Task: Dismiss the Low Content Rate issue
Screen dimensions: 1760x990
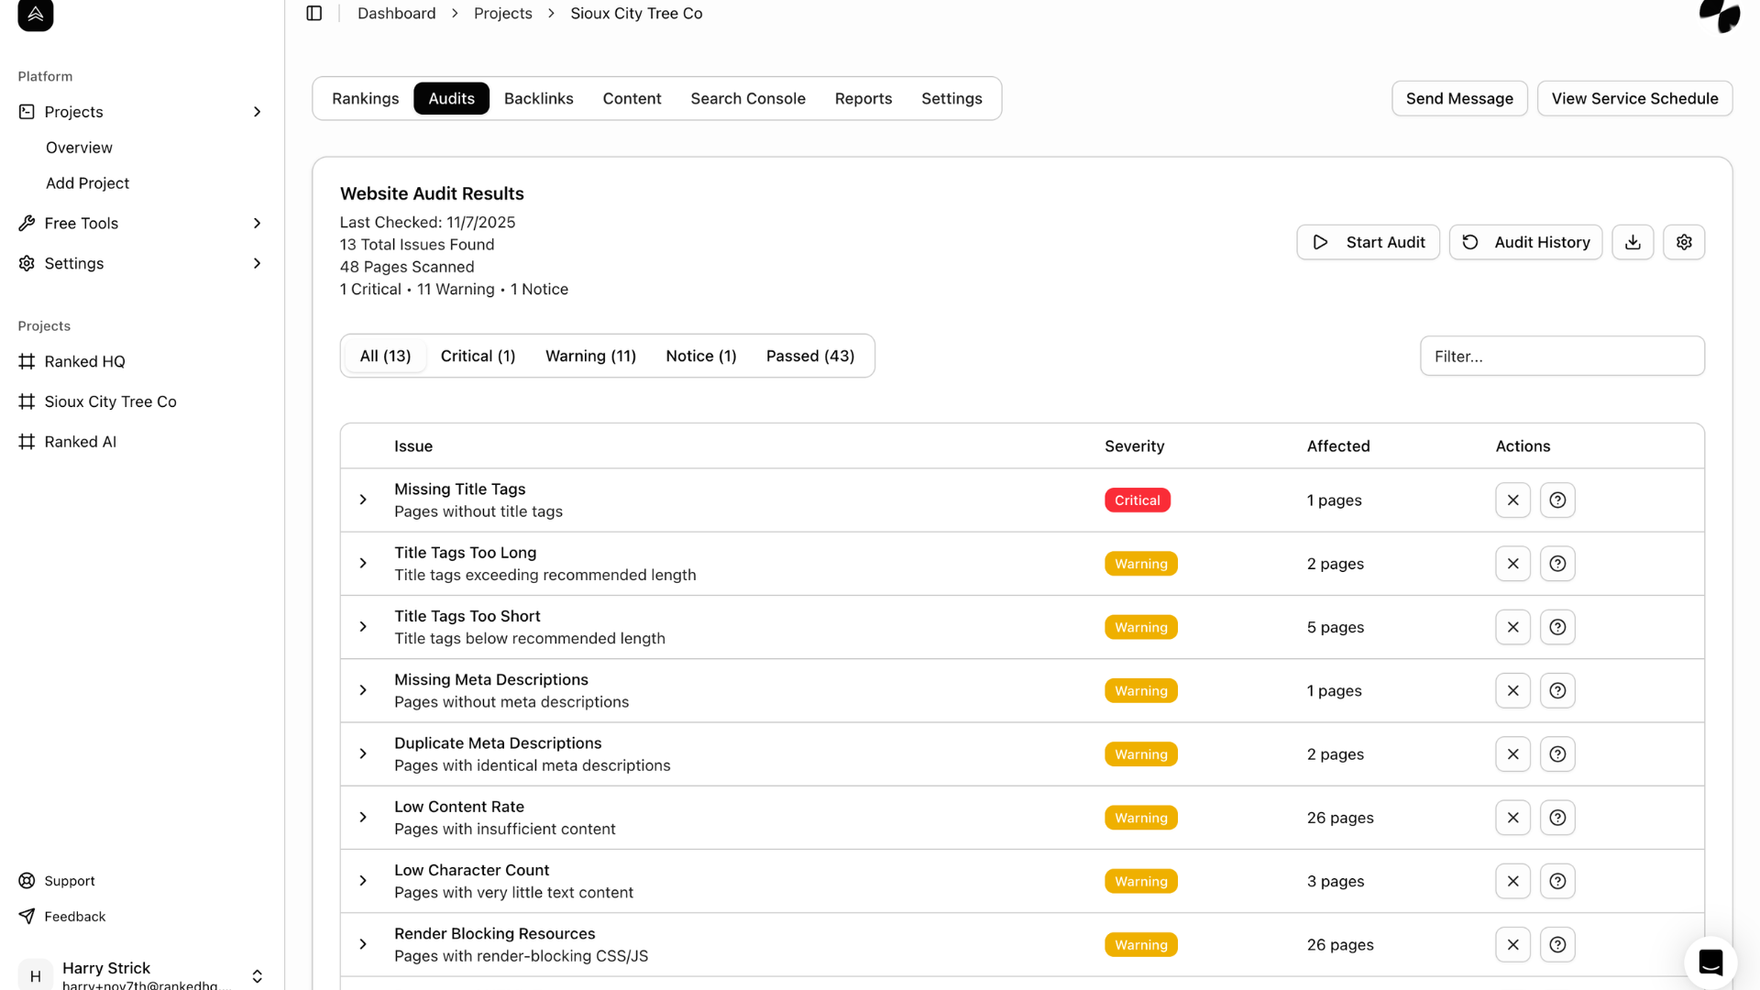Action: (1512, 818)
